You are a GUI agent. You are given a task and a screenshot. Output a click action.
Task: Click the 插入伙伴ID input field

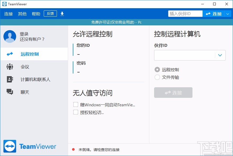click(185, 13)
